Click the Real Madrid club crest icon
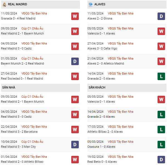167x165 pixels. 4,4
